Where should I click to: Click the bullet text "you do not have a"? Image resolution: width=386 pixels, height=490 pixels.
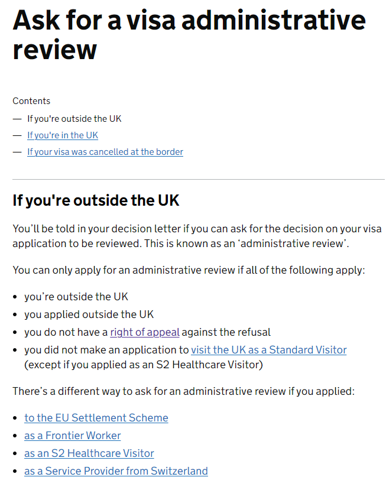click(66, 332)
